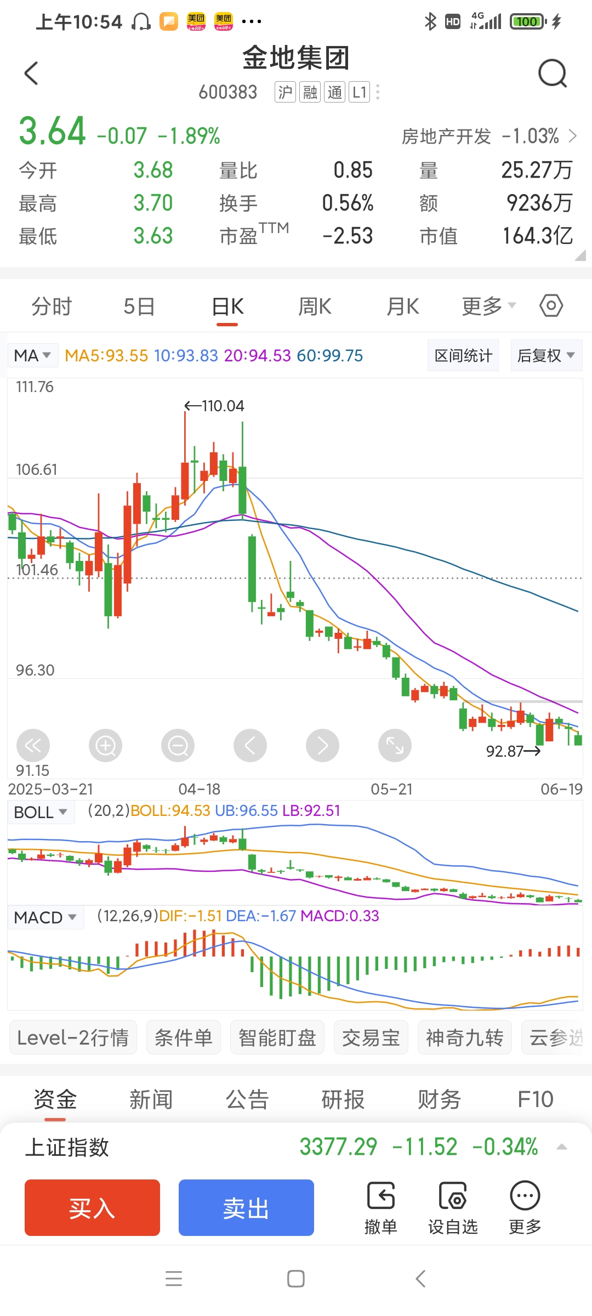Tap the current price 3.64
The width and height of the screenshot is (592, 1316).
coord(53,131)
